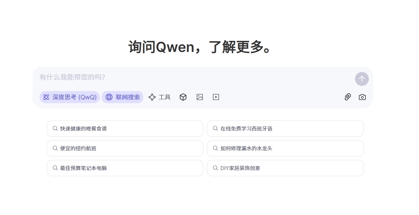
Task: Choose suggestion 快速健康的晚餐食谱
Action: click(x=125, y=129)
